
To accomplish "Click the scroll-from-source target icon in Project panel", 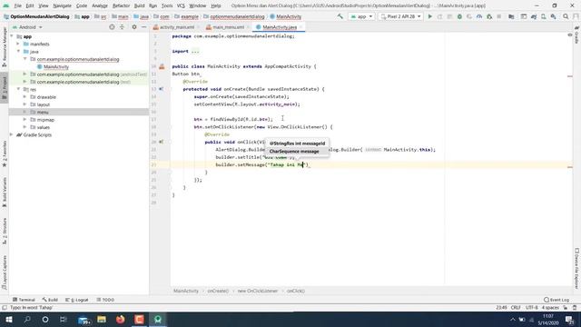I will pyautogui.click(x=112, y=27).
